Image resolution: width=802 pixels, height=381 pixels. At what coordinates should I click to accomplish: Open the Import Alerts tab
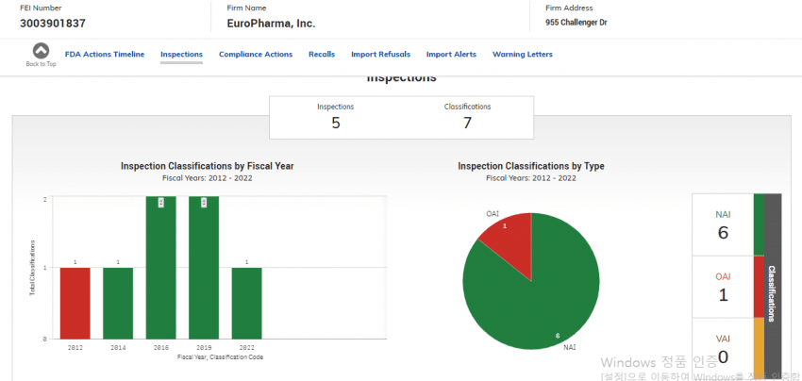(x=451, y=54)
